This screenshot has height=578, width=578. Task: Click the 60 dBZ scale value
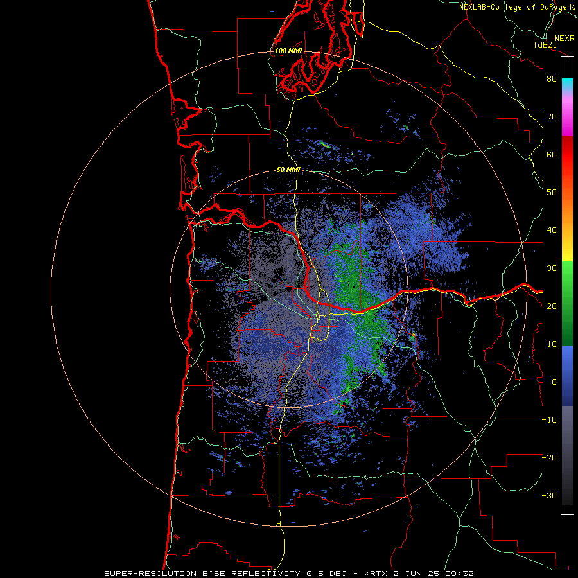[552, 155]
